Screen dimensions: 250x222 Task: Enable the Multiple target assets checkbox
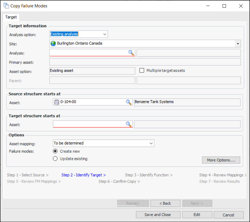tap(142, 71)
